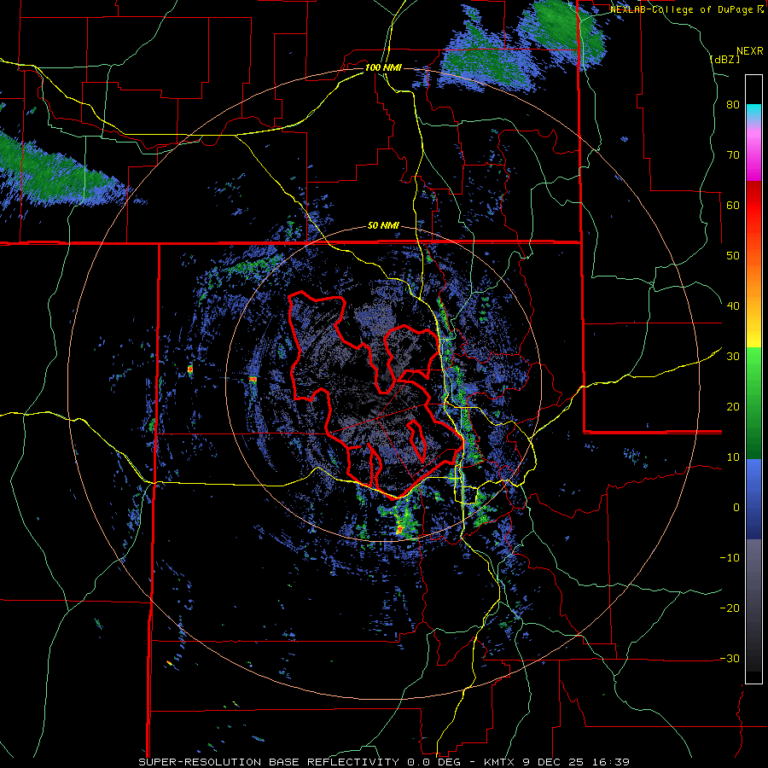768x768 pixels.
Task: Click the 80 value on dBZ scale
Action: coord(733,105)
